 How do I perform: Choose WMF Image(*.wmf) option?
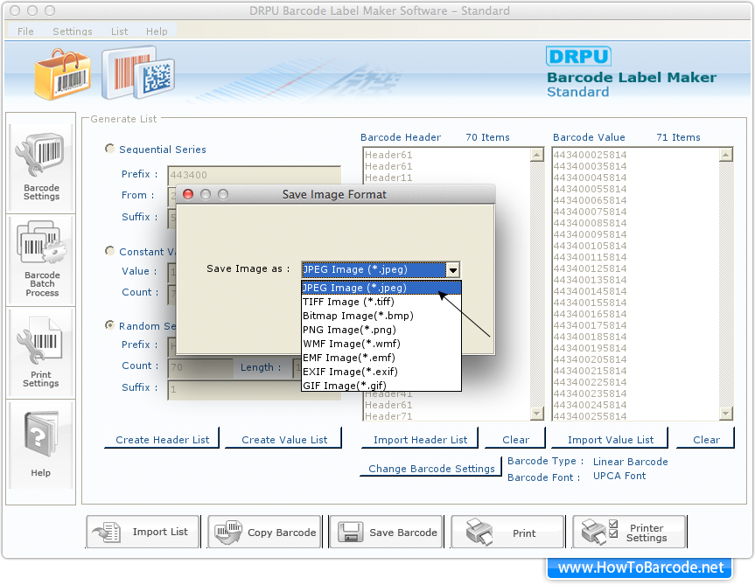pyautogui.click(x=381, y=344)
